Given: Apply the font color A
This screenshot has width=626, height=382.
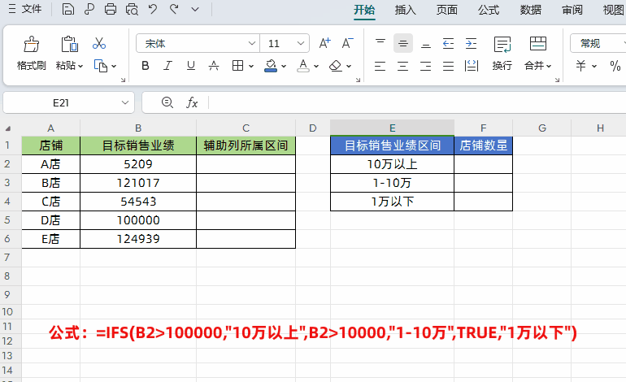Looking at the screenshot, I should [303, 66].
